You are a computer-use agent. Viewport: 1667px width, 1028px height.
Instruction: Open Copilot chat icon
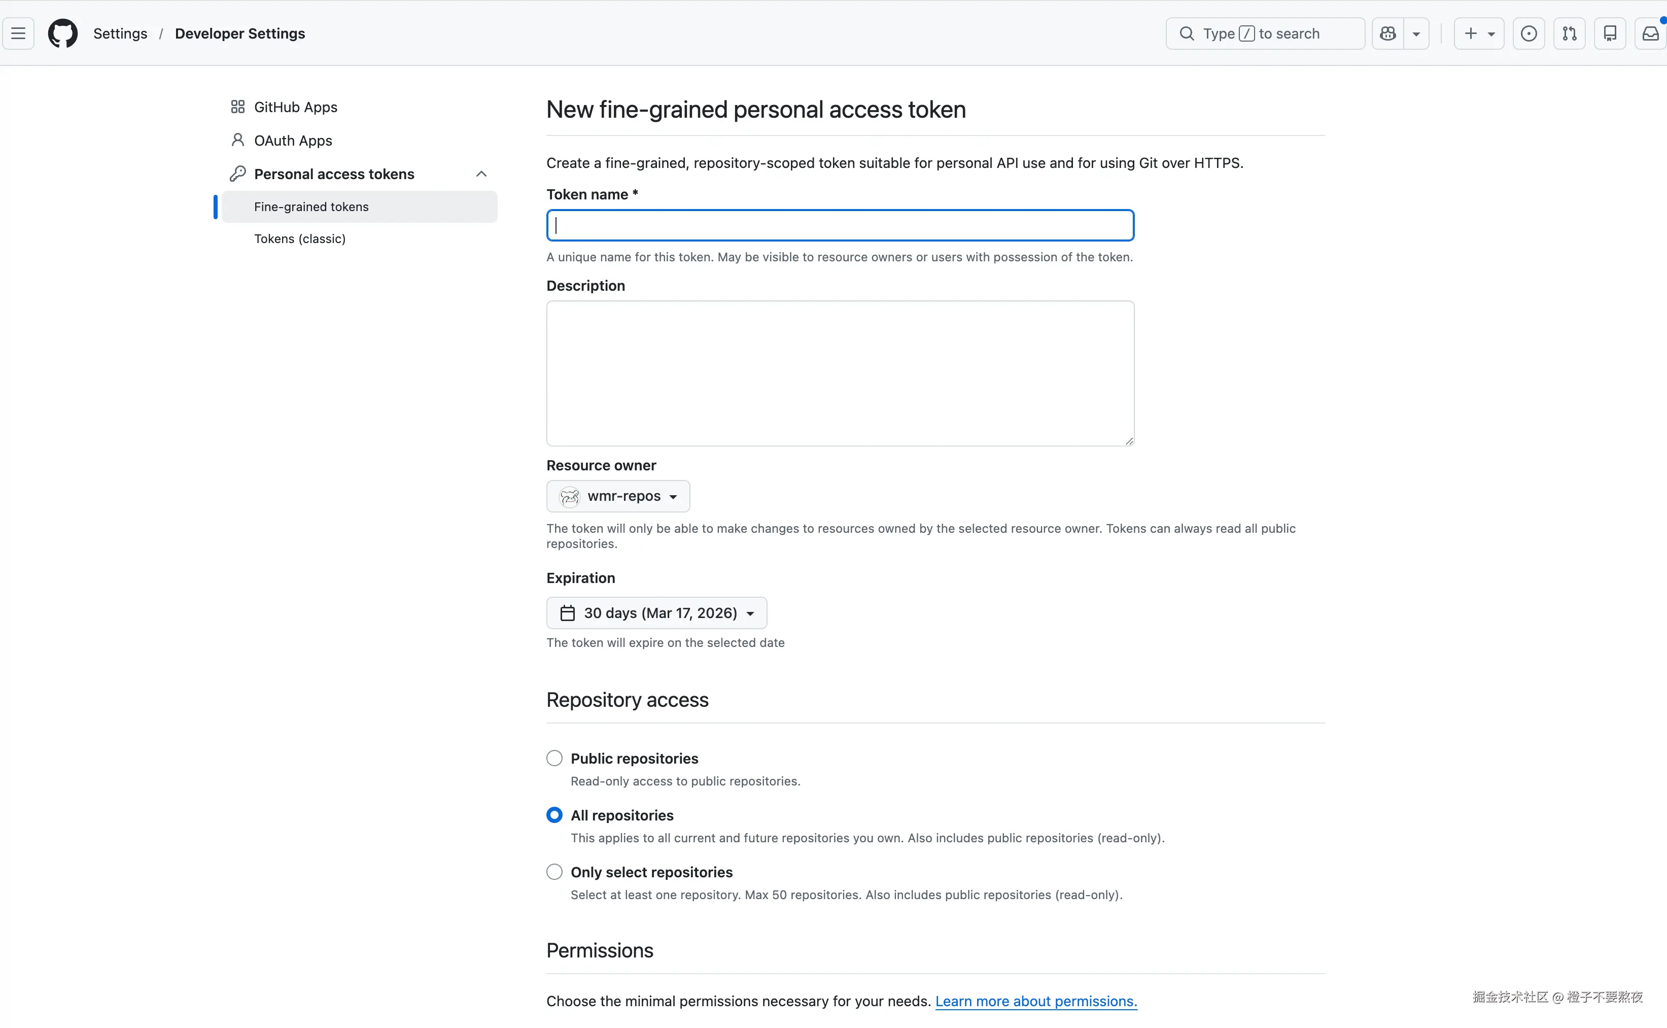tap(1388, 33)
